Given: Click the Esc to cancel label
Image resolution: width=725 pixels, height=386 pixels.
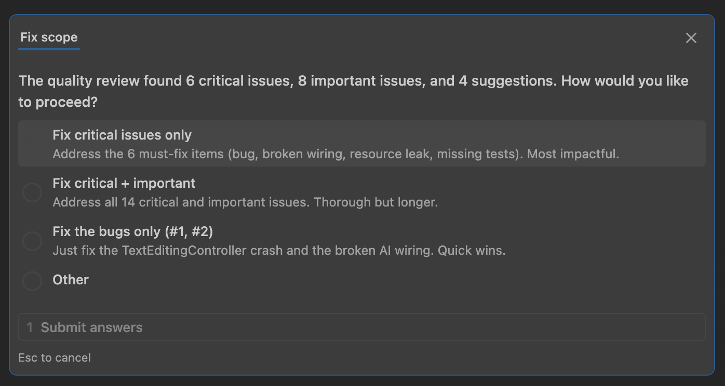Looking at the screenshot, I should pos(54,357).
